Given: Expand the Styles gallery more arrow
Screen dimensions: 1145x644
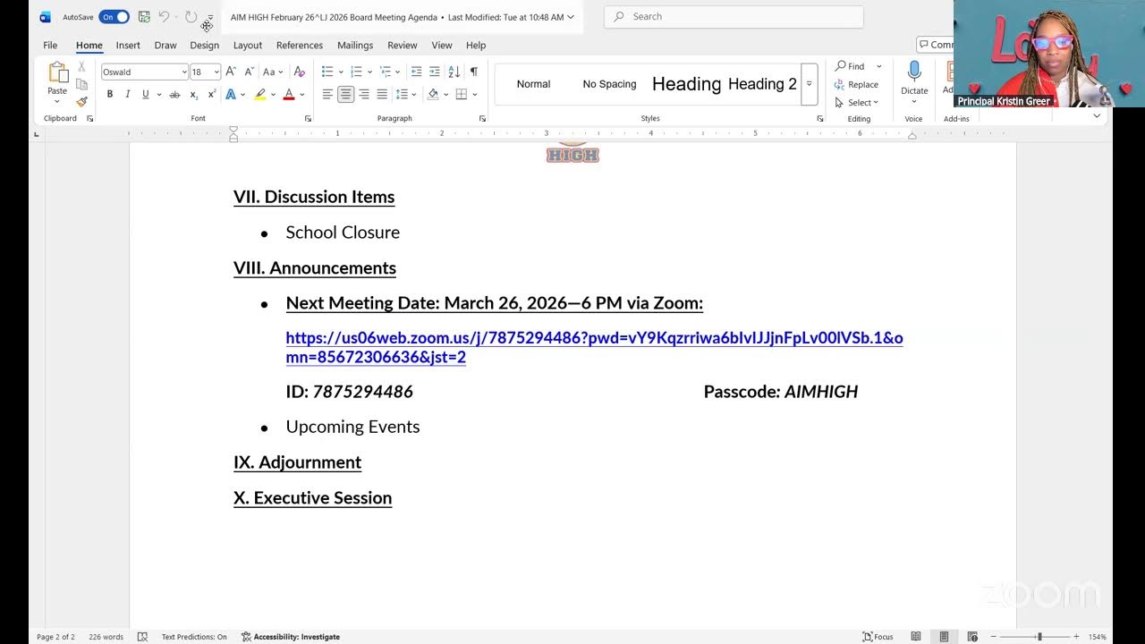Looking at the screenshot, I should (809, 84).
